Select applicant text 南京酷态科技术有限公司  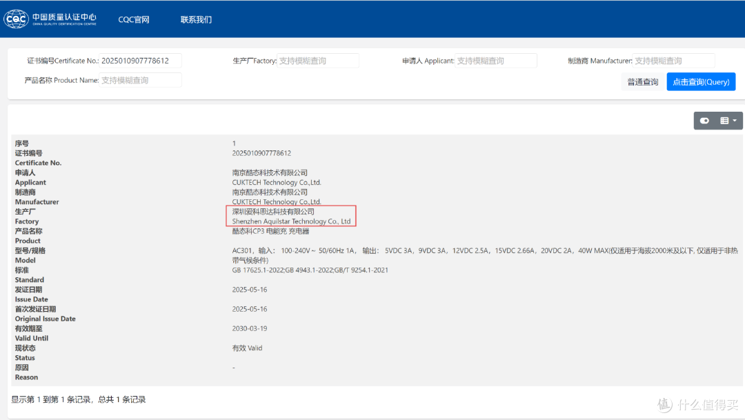[x=270, y=172]
